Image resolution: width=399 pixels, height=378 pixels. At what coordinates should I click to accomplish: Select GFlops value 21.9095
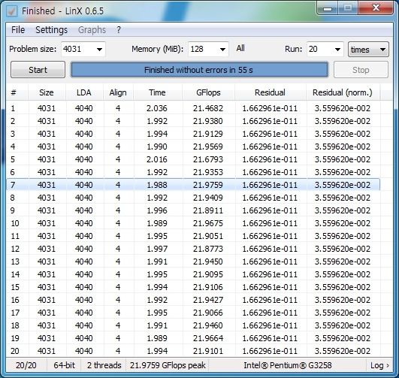point(208,274)
